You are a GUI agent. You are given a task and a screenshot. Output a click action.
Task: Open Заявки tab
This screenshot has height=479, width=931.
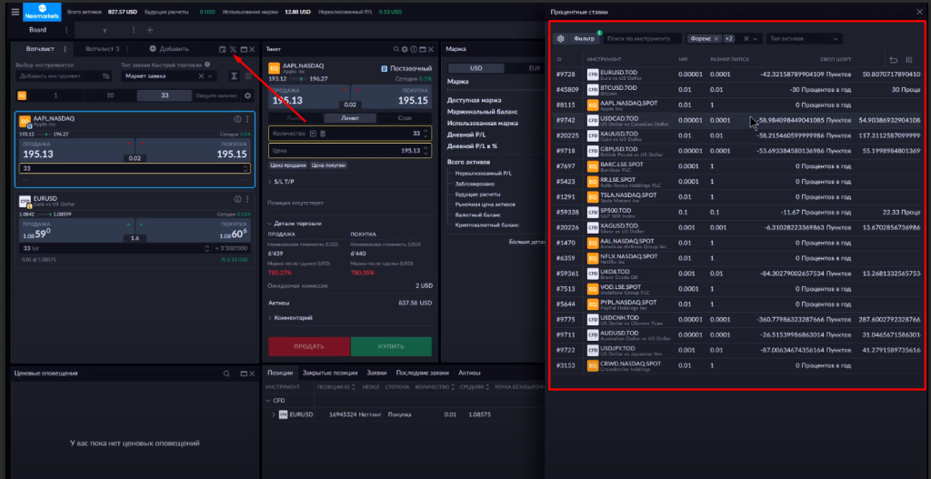(377, 373)
